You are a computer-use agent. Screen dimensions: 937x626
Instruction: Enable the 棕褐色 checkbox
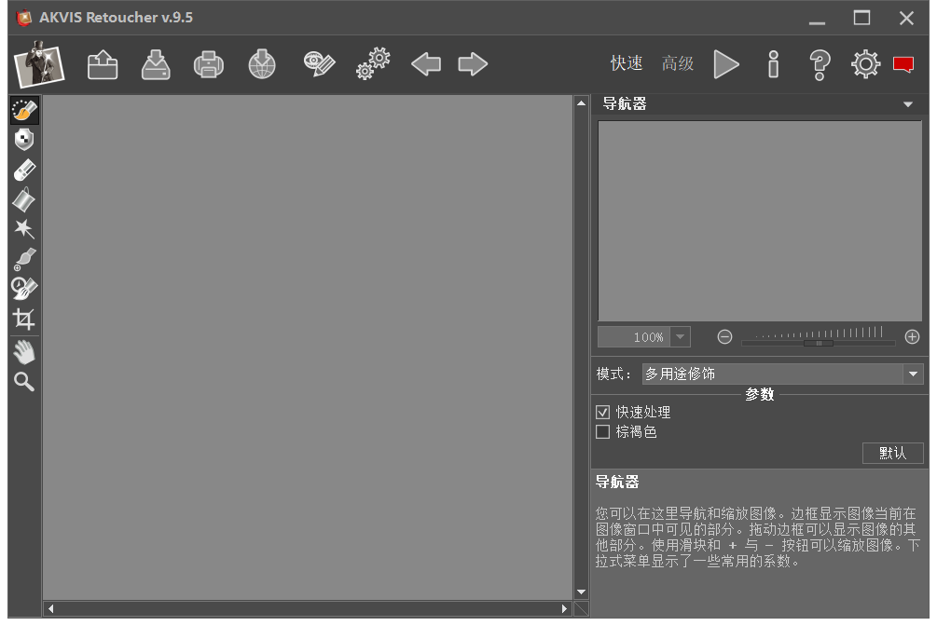(x=602, y=432)
